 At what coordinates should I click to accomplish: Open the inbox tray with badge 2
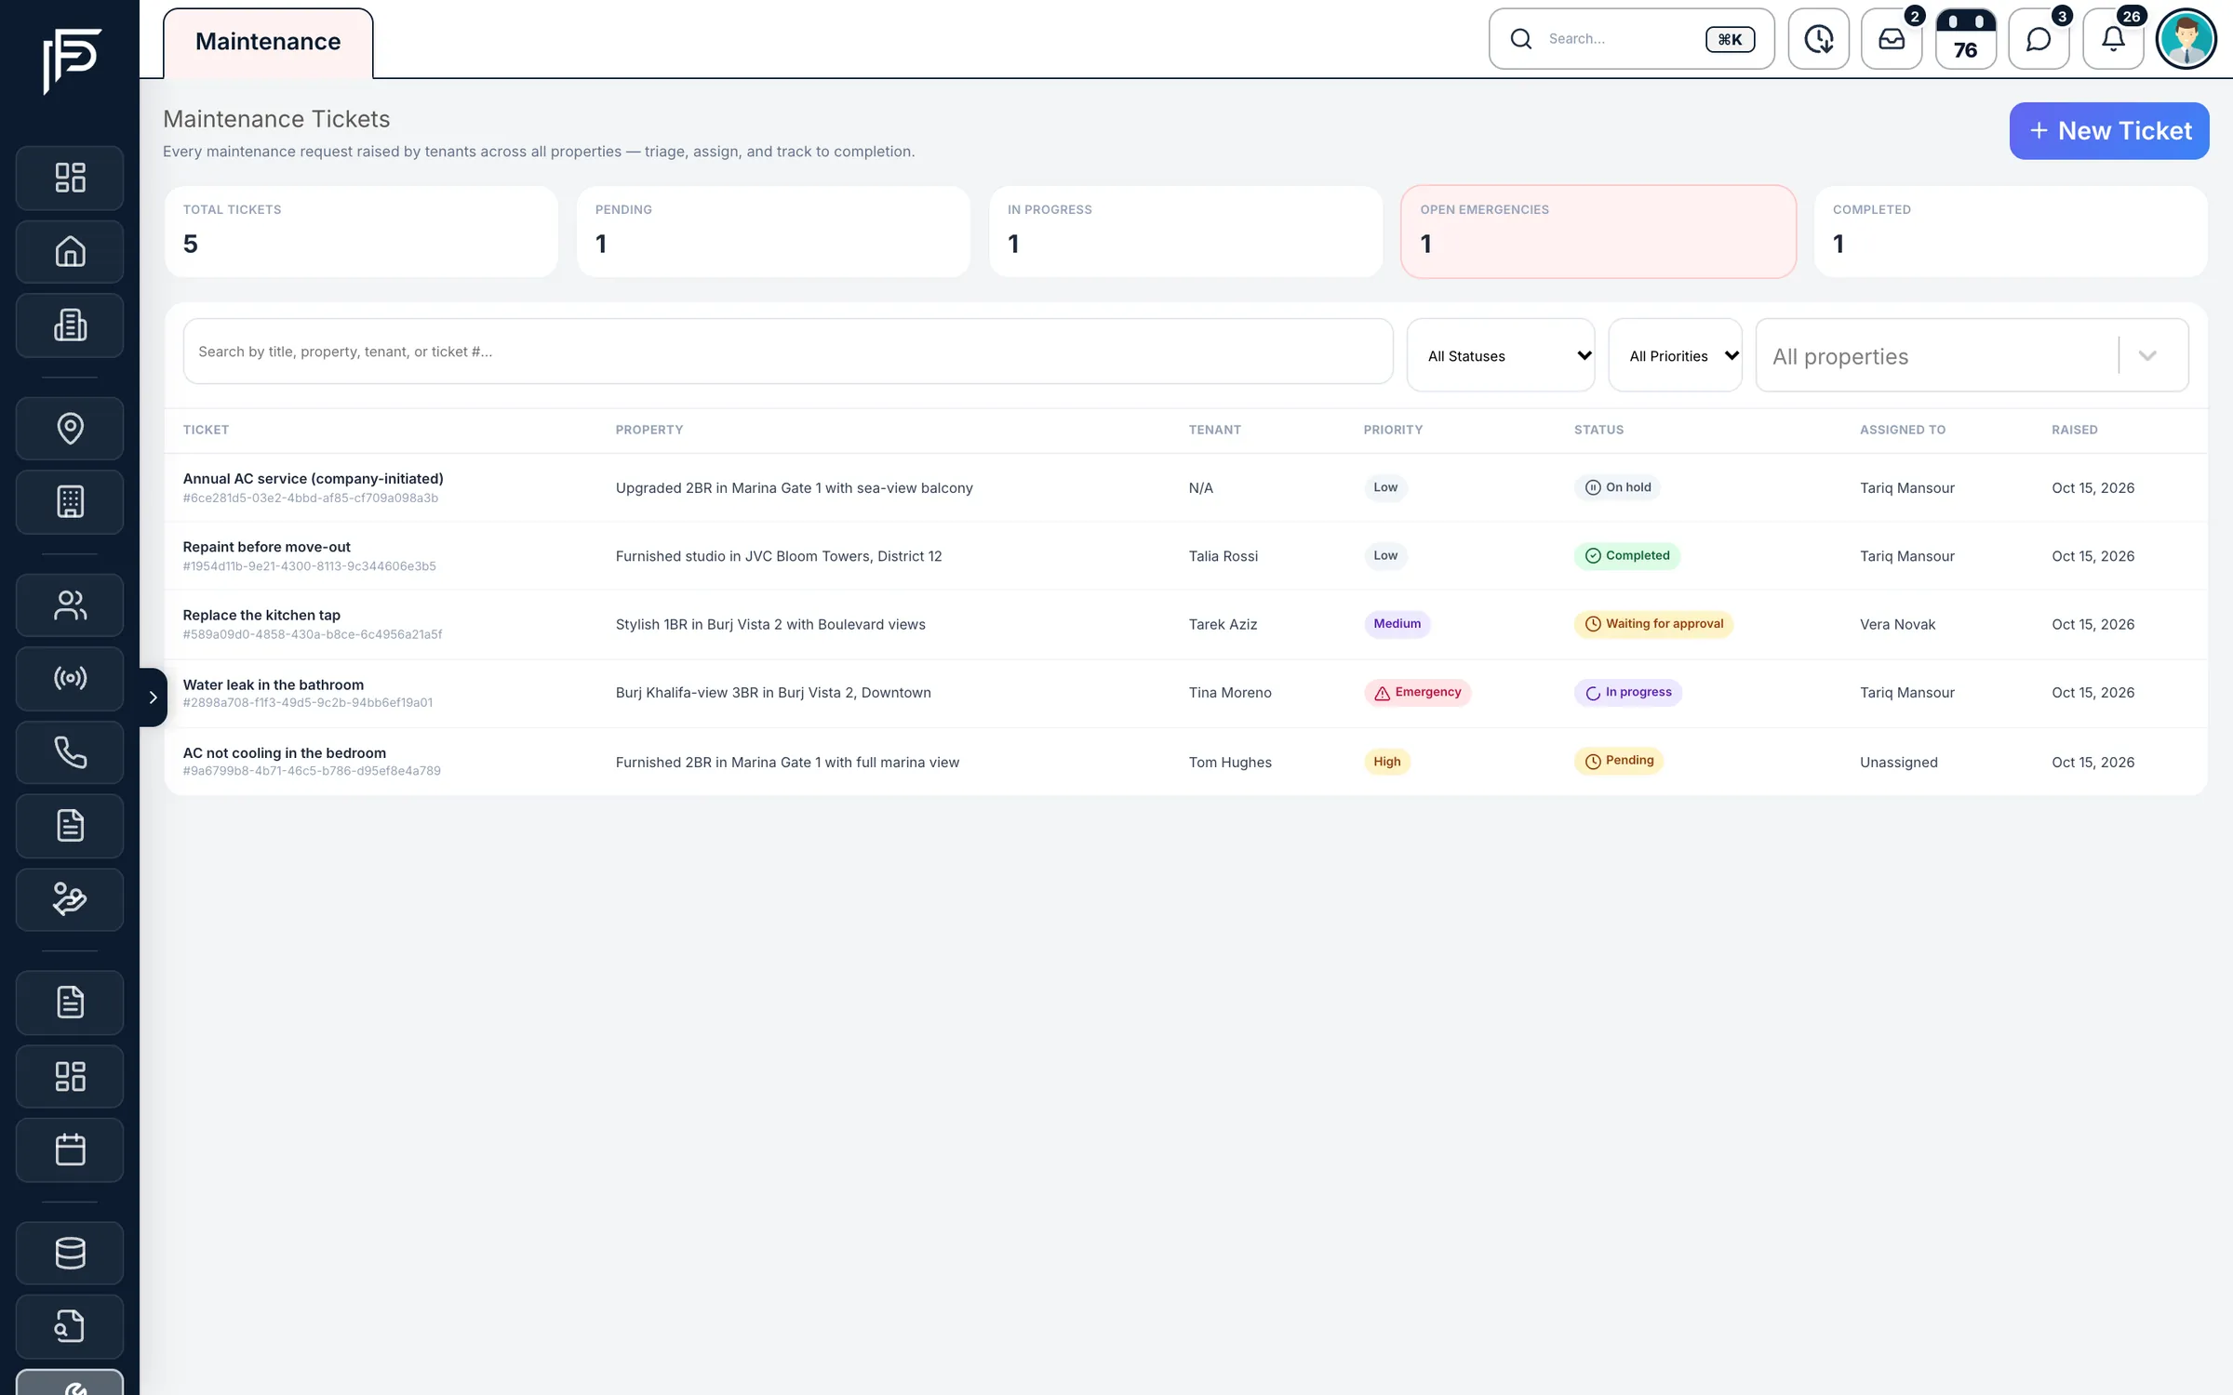[1892, 39]
